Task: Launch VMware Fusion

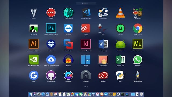Action: point(68,44)
